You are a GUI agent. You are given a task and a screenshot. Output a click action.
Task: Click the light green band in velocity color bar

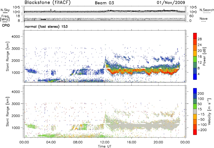click(x=195, y=106)
